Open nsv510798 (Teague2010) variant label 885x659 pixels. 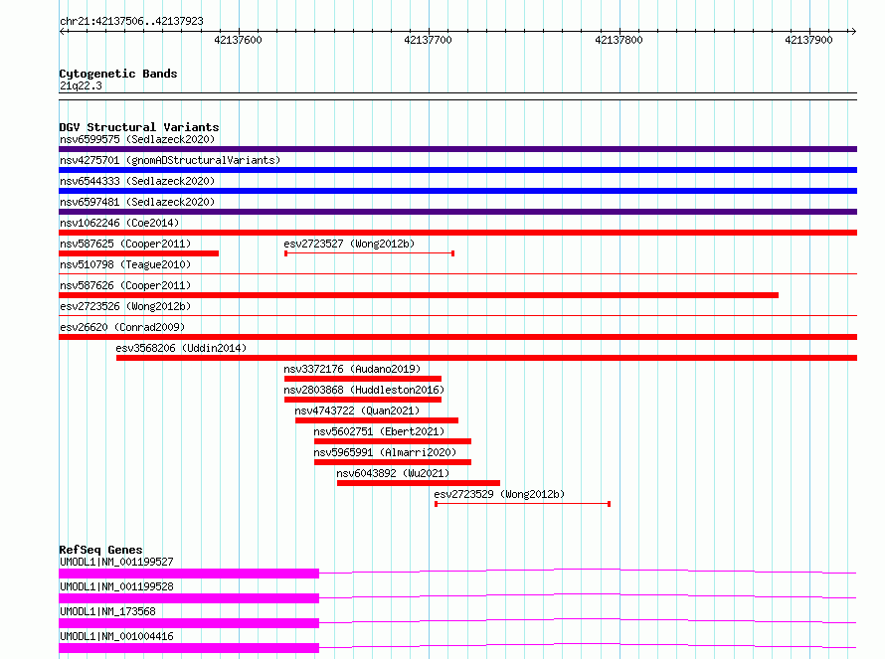pos(125,264)
